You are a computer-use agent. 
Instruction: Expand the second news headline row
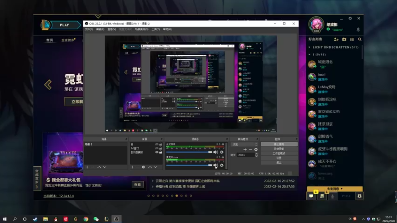(x=153, y=187)
